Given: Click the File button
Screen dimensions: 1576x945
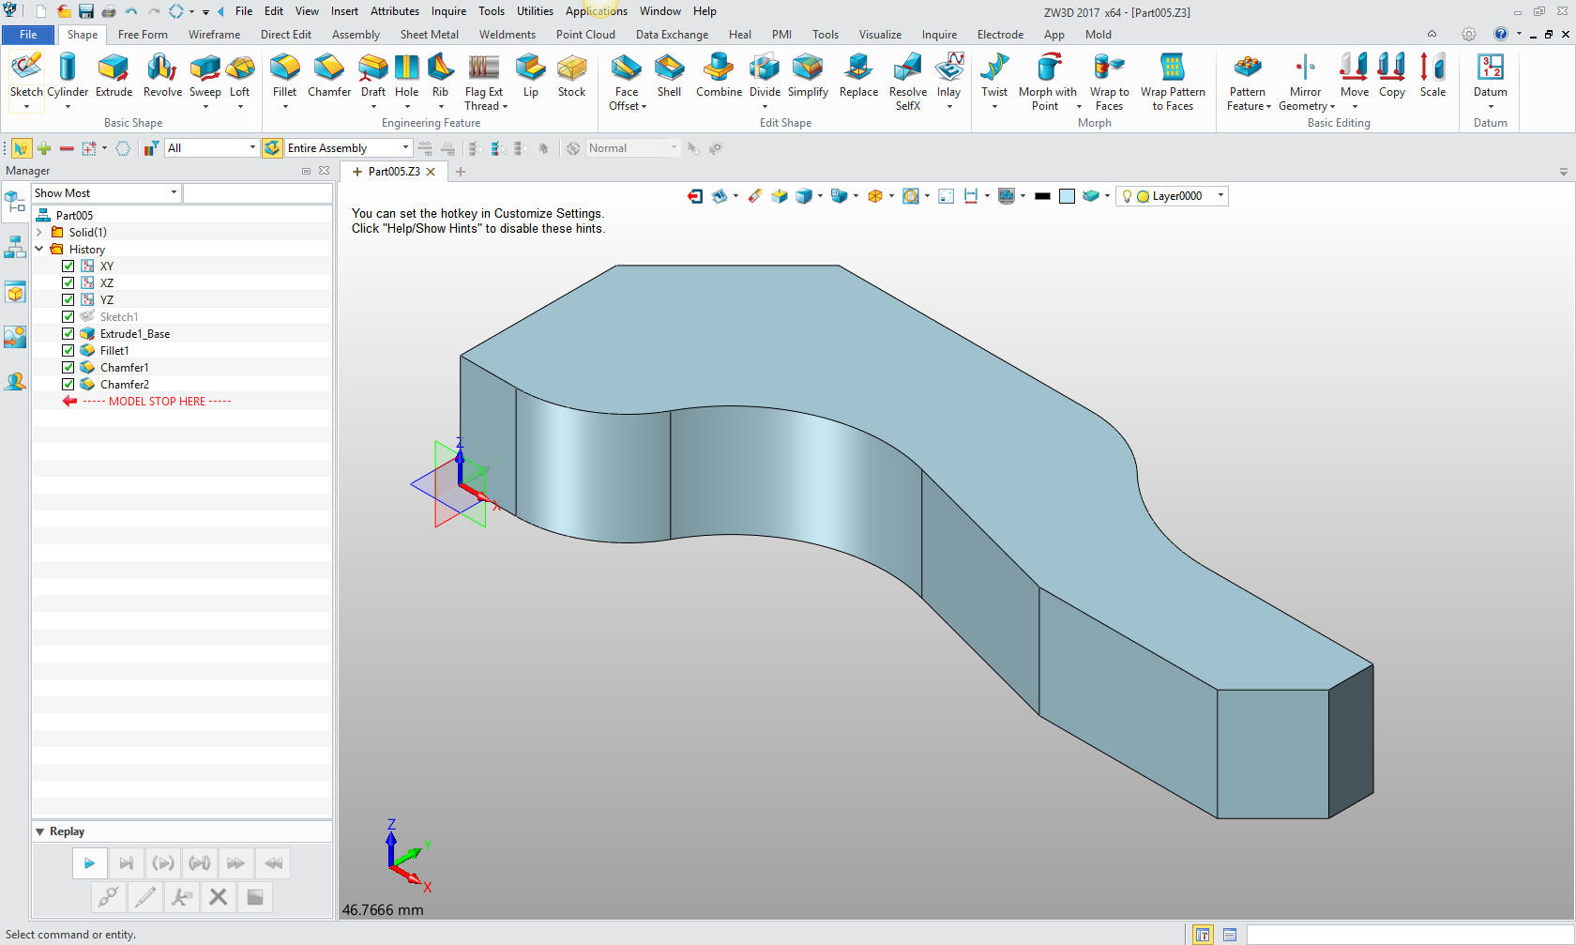Looking at the screenshot, I should [28, 35].
